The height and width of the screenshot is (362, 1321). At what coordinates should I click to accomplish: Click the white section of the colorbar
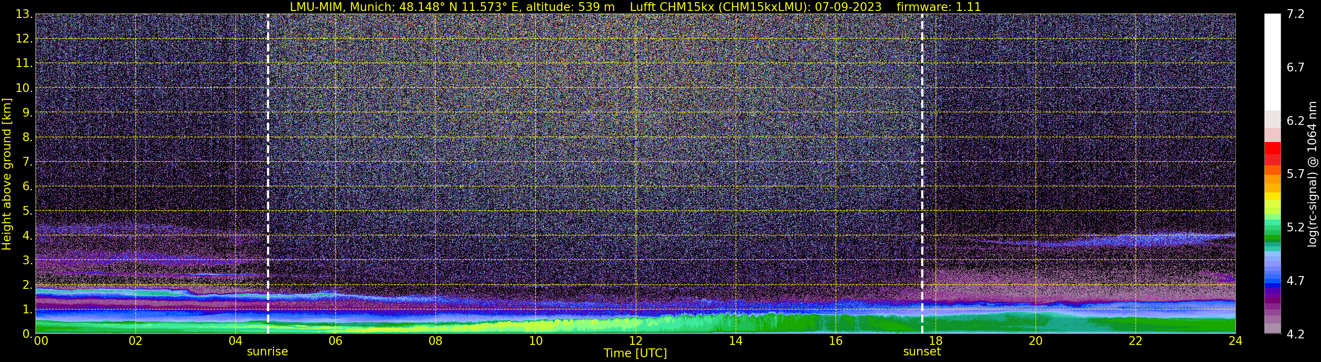pyautogui.click(x=1273, y=61)
